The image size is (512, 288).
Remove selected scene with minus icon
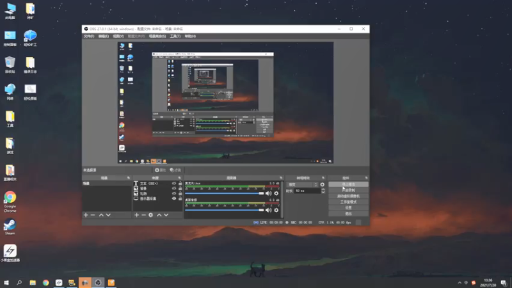[x=93, y=215]
